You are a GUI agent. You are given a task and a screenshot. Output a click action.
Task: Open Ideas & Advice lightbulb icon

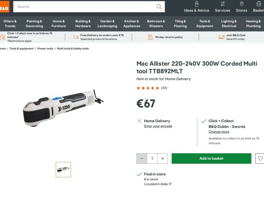pyautogui.click(x=197, y=4)
